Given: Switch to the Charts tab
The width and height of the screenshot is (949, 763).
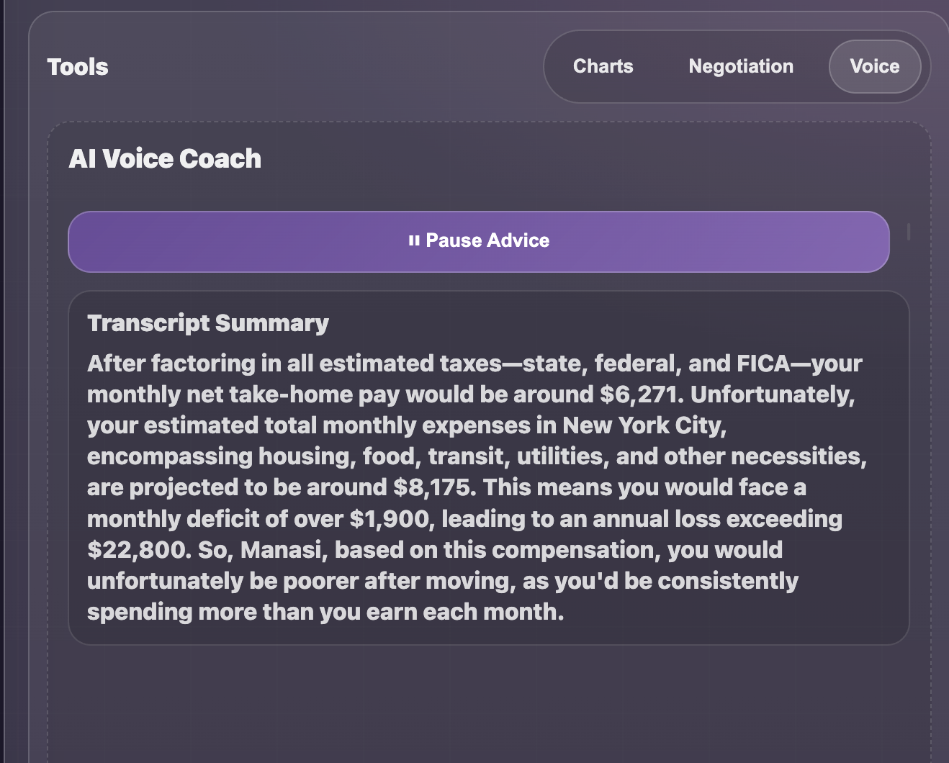Looking at the screenshot, I should point(603,66).
